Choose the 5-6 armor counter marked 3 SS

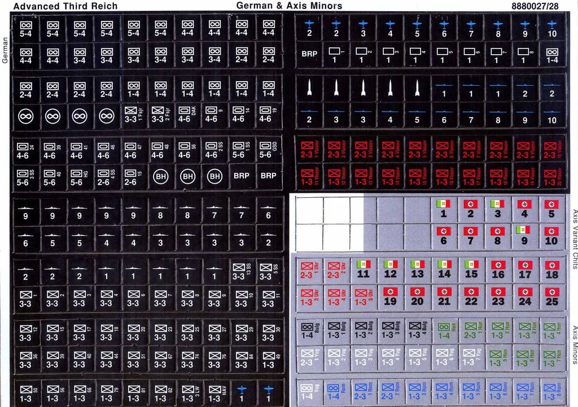click(x=25, y=178)
